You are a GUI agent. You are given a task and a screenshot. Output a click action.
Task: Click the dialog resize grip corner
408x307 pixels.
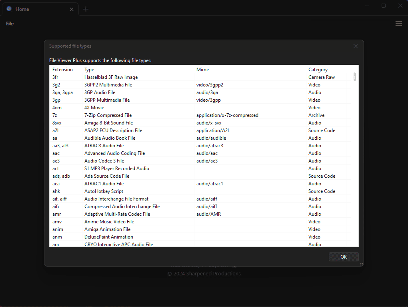[x=362, y=264]
